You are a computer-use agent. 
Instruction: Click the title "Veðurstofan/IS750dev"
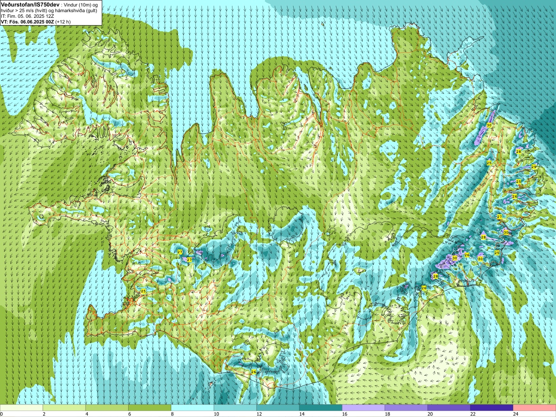pyautogui.click(x=30, y=4)
